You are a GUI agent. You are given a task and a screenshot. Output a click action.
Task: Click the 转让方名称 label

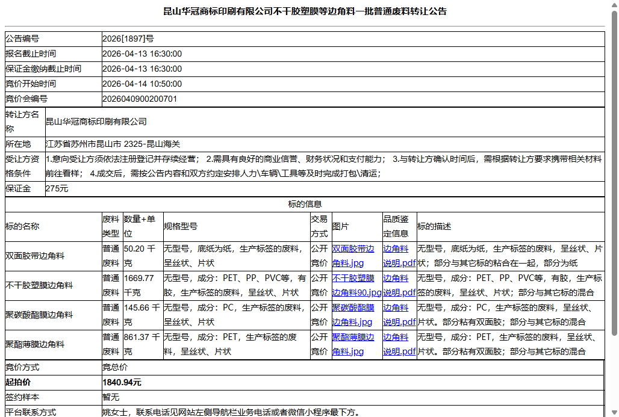coord(22,122)
